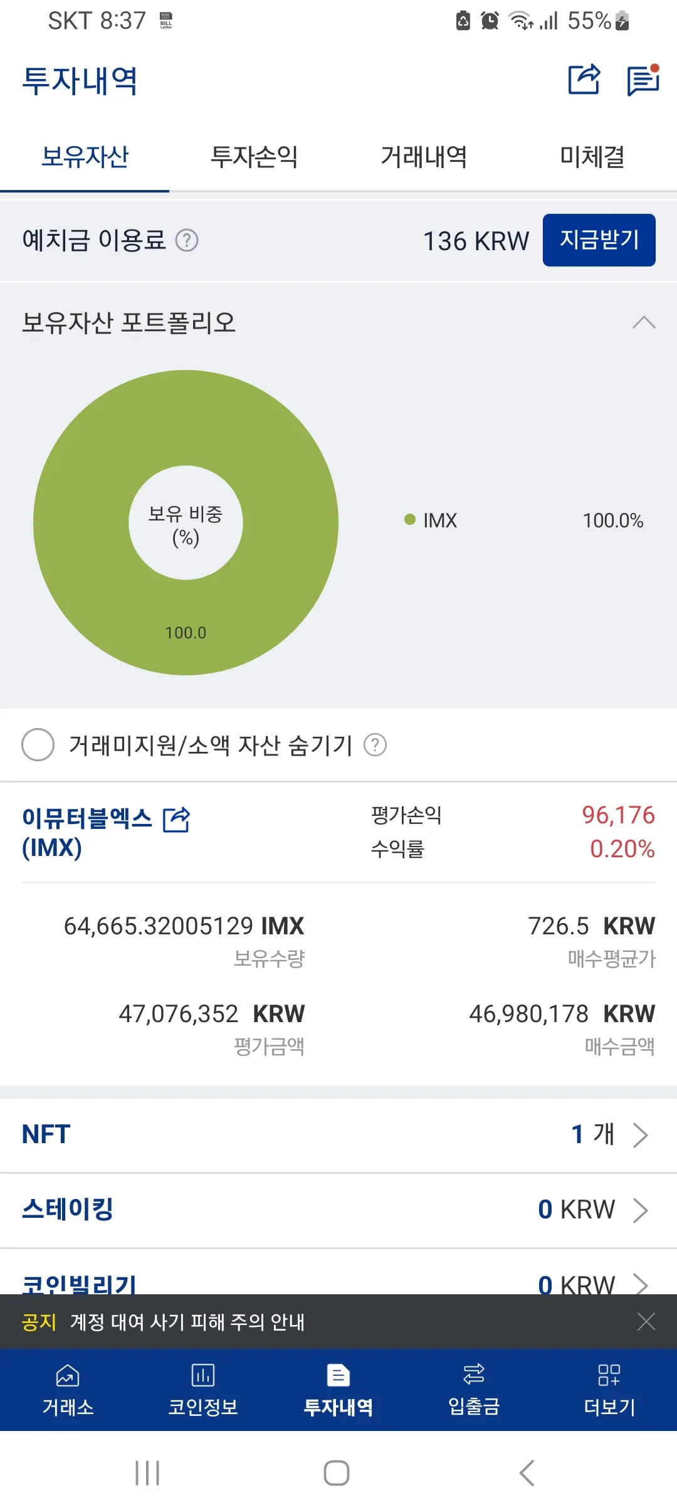Dismiss the 공지 notice banner

pos(646,1322)
